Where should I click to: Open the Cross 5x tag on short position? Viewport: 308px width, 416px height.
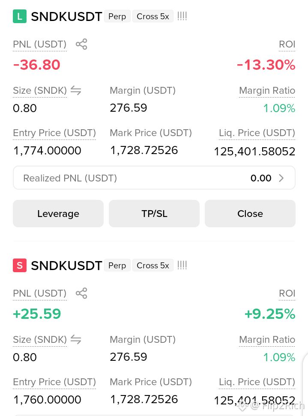coord(153,265)
